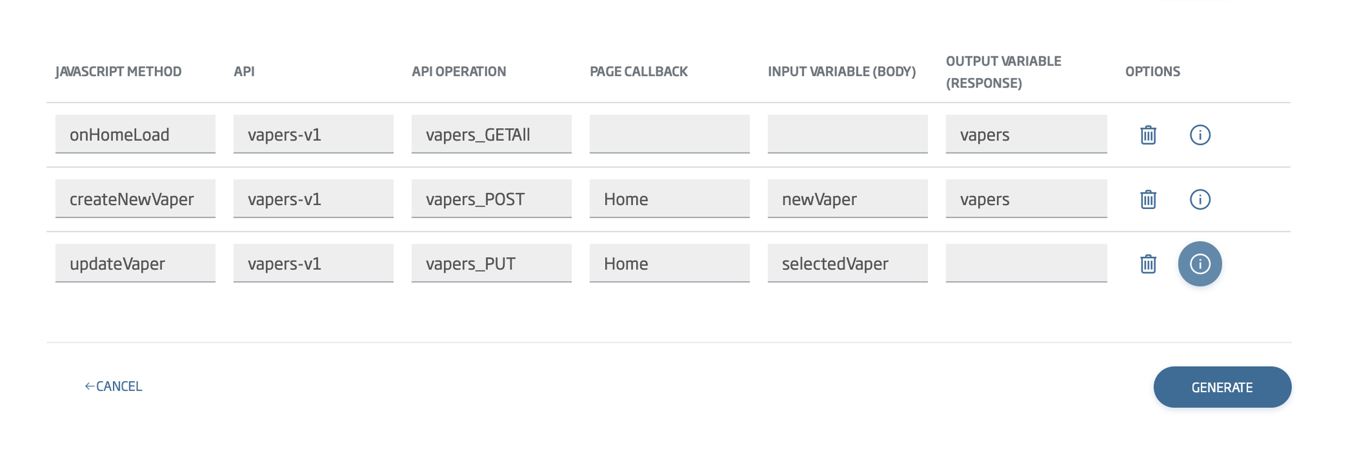Select the vapers_POST operation field

pos(492,198)
